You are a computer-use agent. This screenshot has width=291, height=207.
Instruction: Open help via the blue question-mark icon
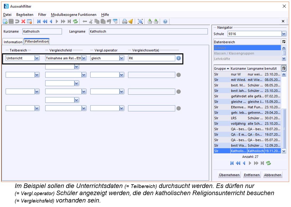pyautogui.click(x=165, y=21)
